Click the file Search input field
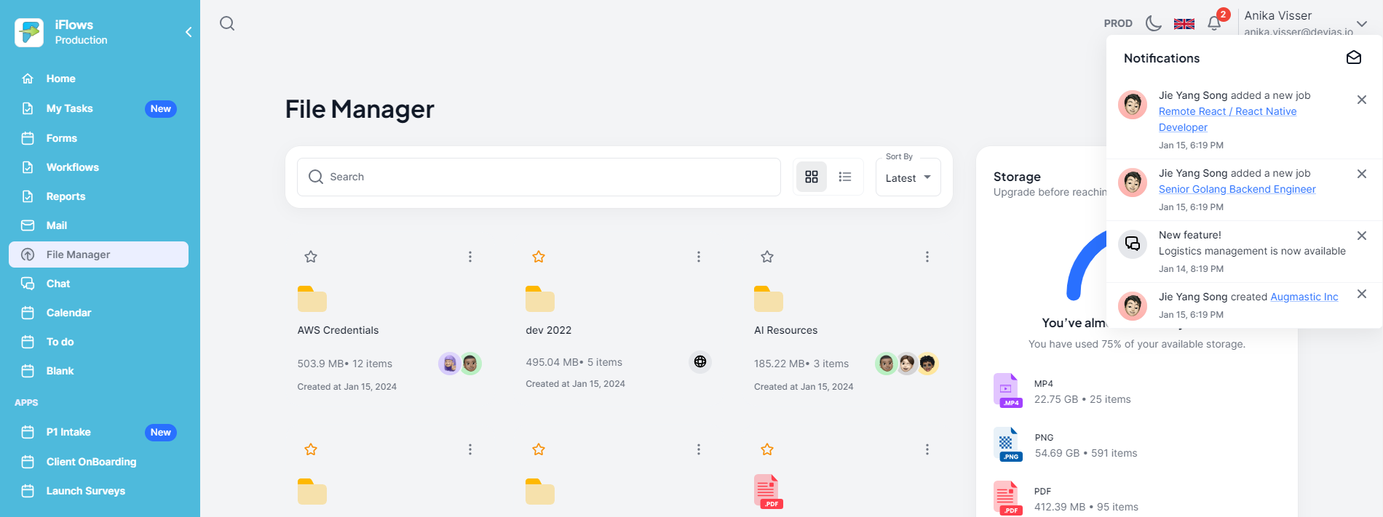 click(x=539, y=177)
